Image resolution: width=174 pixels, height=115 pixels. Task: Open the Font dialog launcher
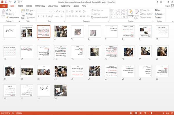tap(64, 21)
